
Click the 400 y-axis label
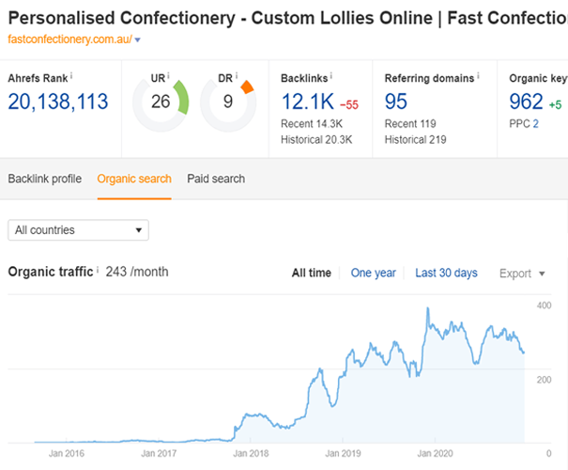544,305
